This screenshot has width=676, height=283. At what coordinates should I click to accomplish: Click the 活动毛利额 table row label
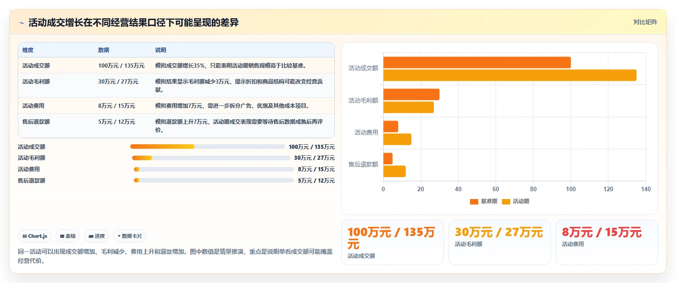(x=36, y=82)
